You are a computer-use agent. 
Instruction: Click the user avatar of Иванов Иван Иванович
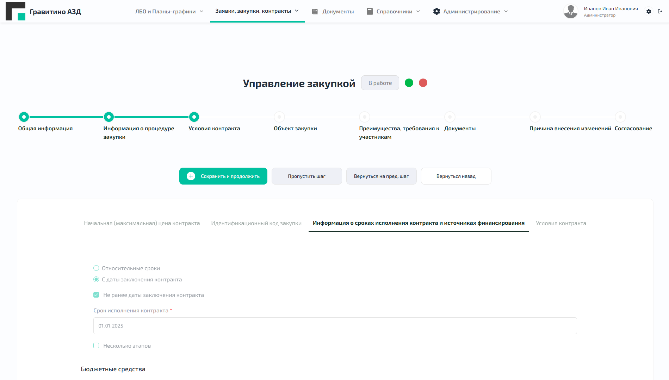click(x=571, y=11)
